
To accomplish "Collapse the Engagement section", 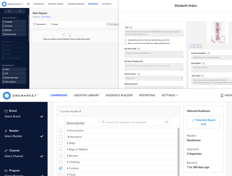I will pyautogui.click(x=9, y=65).
